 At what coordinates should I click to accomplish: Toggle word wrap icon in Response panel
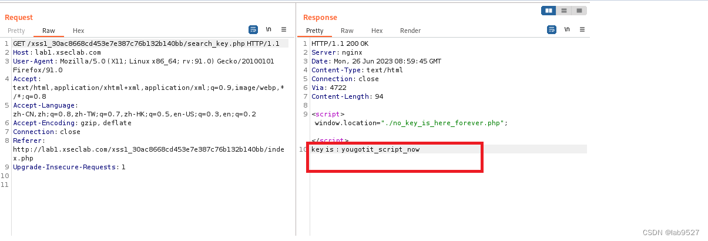pyautogui.click(x=552, y=29)
